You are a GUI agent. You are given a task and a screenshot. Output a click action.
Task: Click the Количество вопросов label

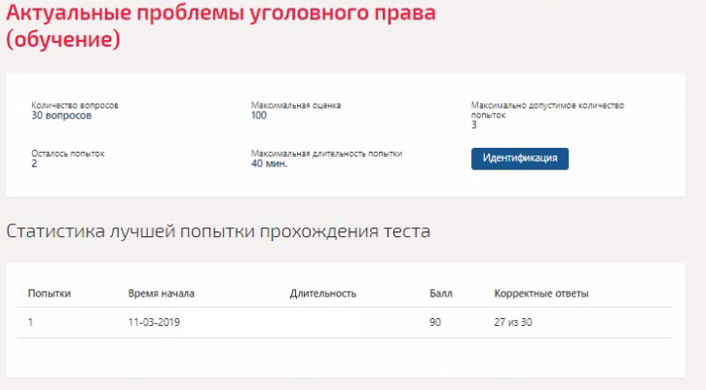click(x=75, y=105)
